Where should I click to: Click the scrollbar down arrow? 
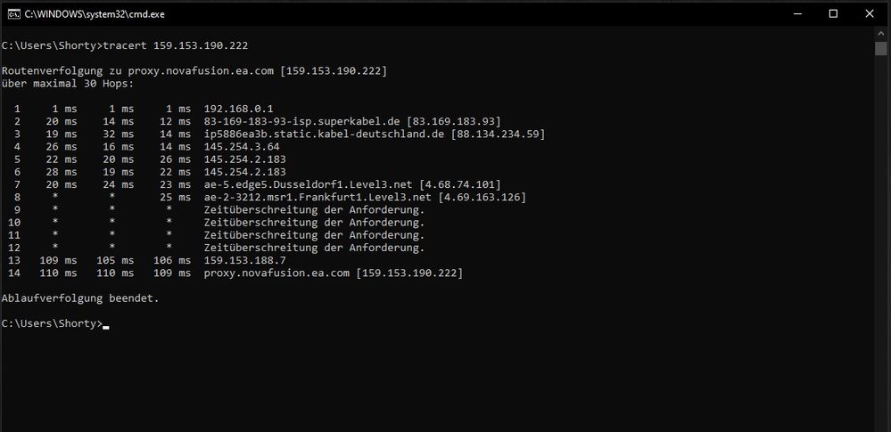[x=881, y=424]
